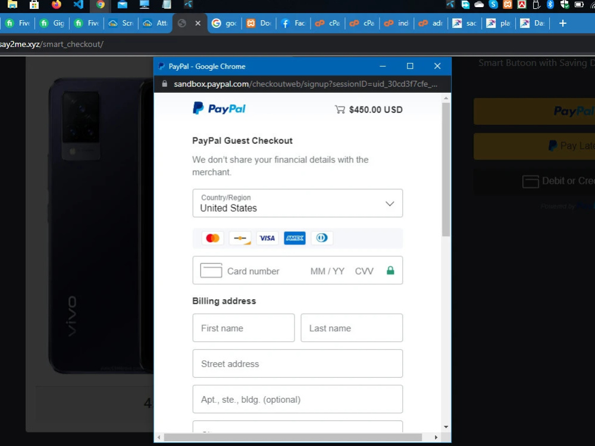The image size is (595, 446).
Task: Click the Diners Club card logo
Action: [322, 238]
